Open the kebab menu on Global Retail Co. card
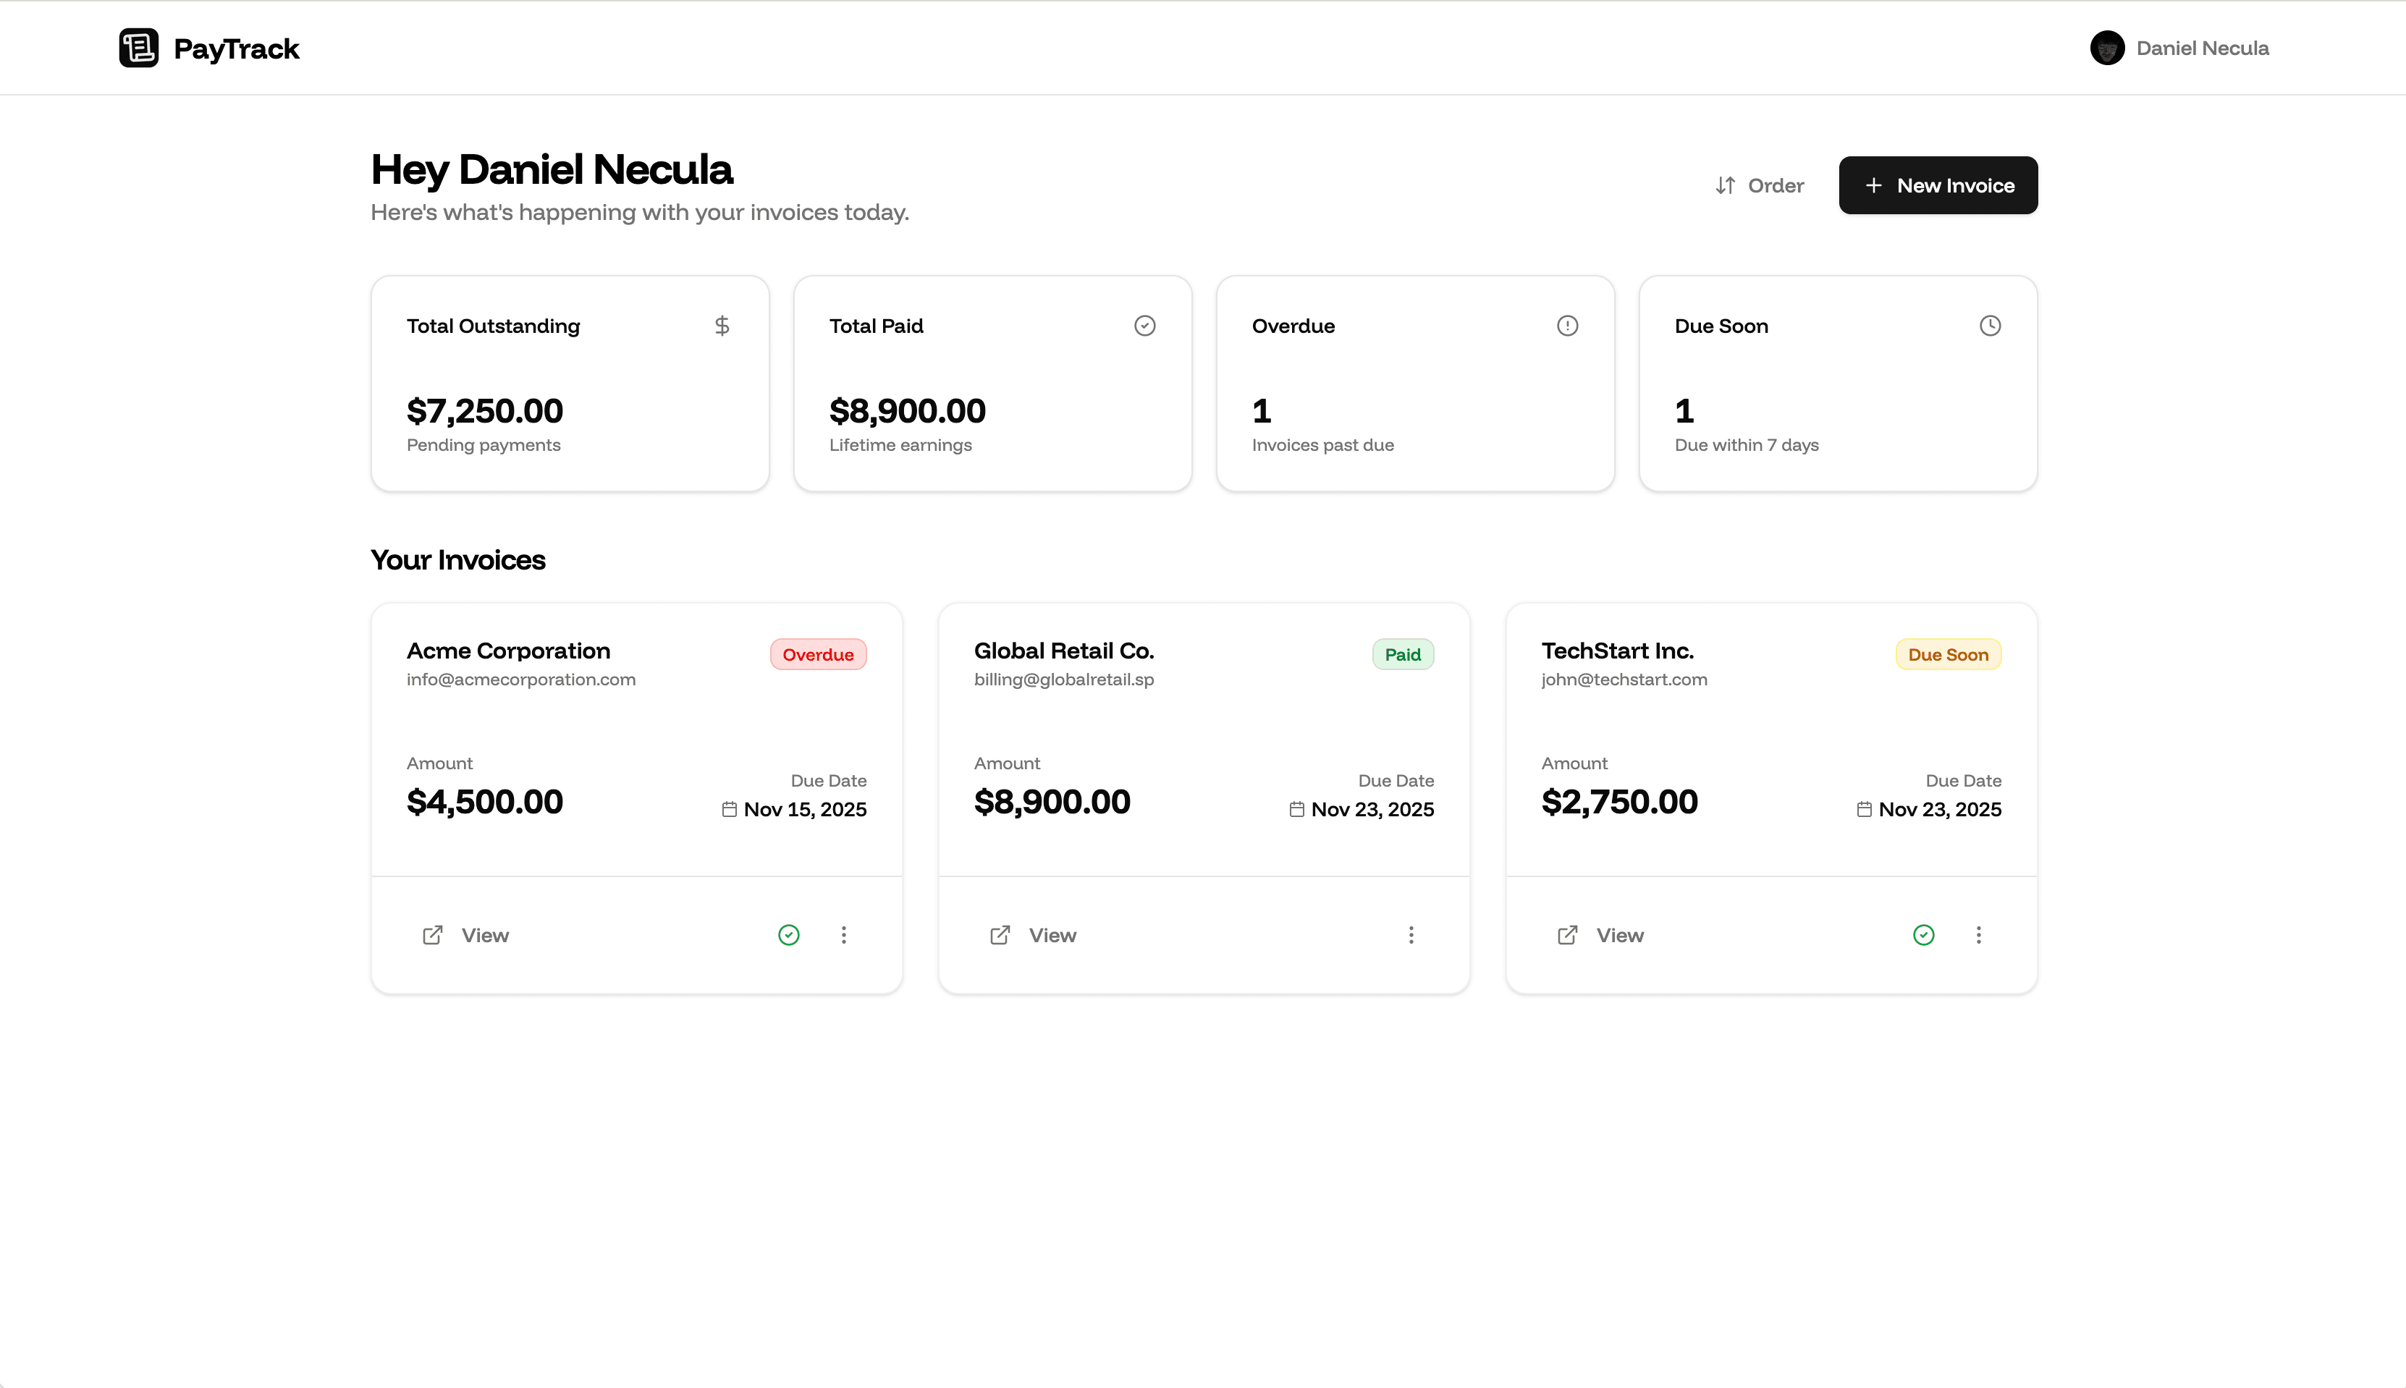This screenshot has width=2406, height=1388. click(x=1411, y=935)
